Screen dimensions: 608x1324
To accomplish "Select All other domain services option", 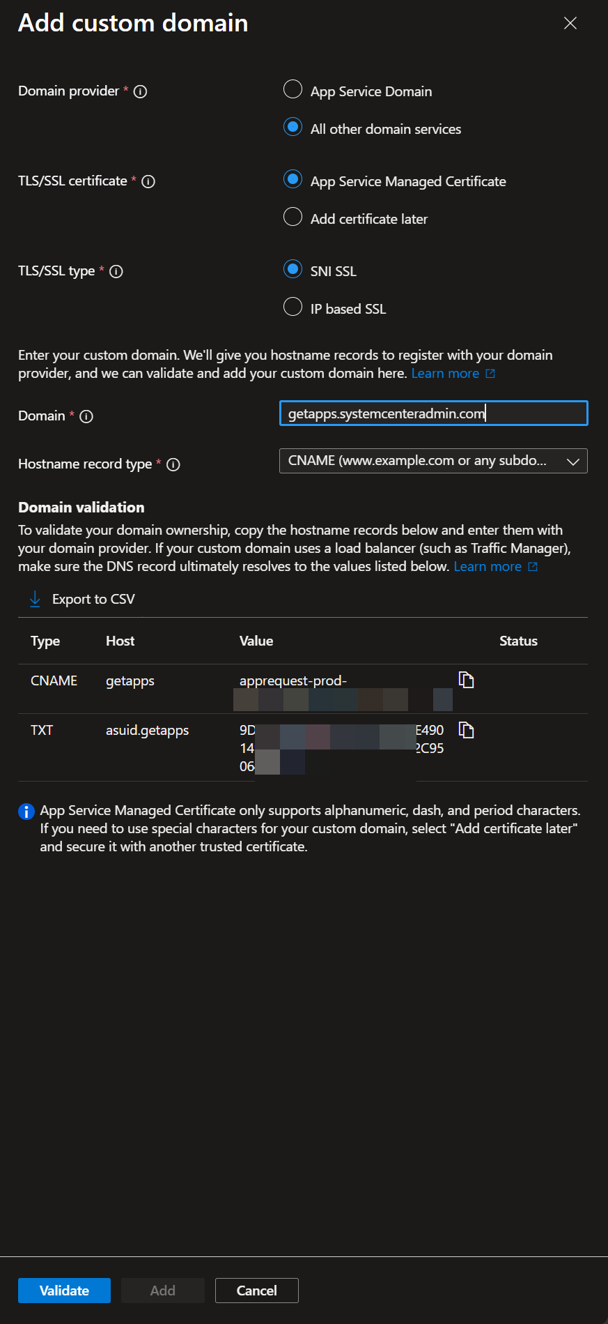I will pyautogui.click(x=293, y=127).
